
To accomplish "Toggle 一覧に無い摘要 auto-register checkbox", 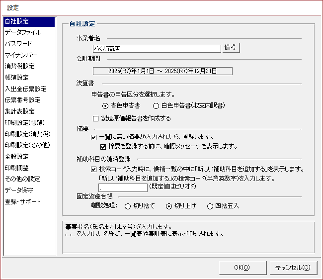I will click(94, 137).
